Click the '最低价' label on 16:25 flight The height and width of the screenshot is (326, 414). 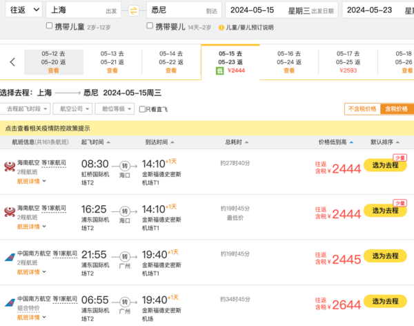235,218
